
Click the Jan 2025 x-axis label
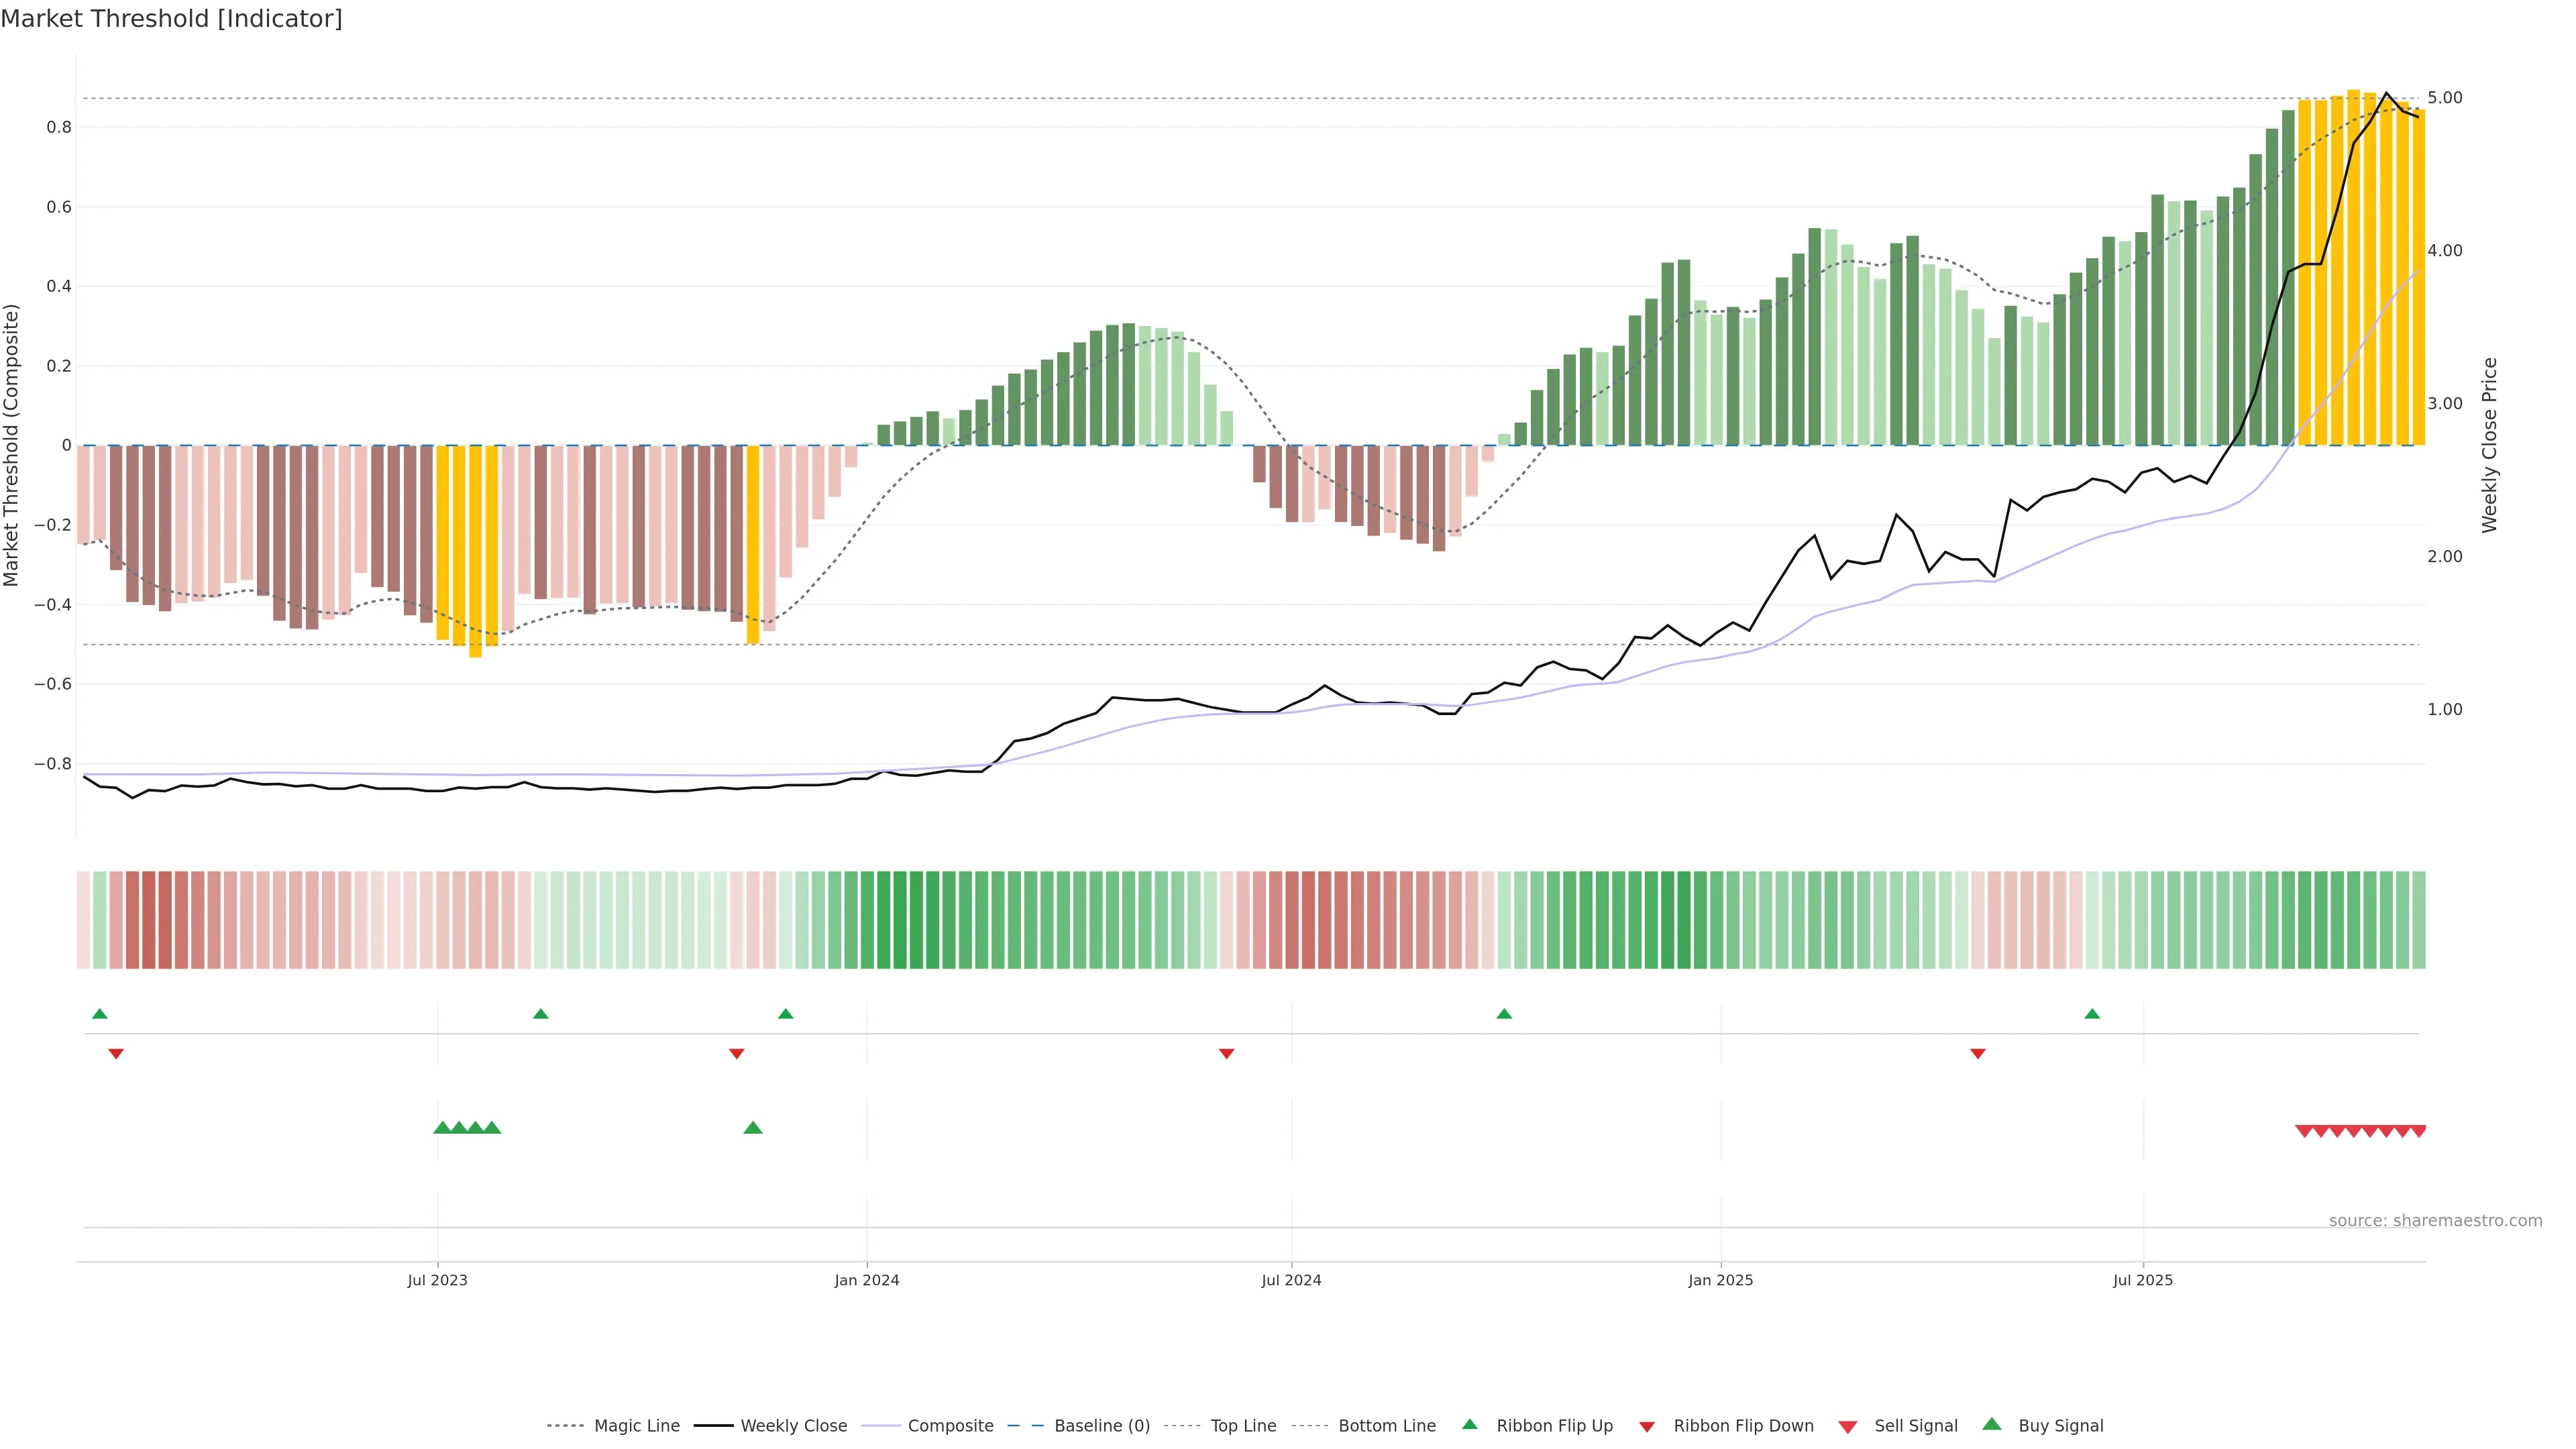click(x=1720, y=1280)
